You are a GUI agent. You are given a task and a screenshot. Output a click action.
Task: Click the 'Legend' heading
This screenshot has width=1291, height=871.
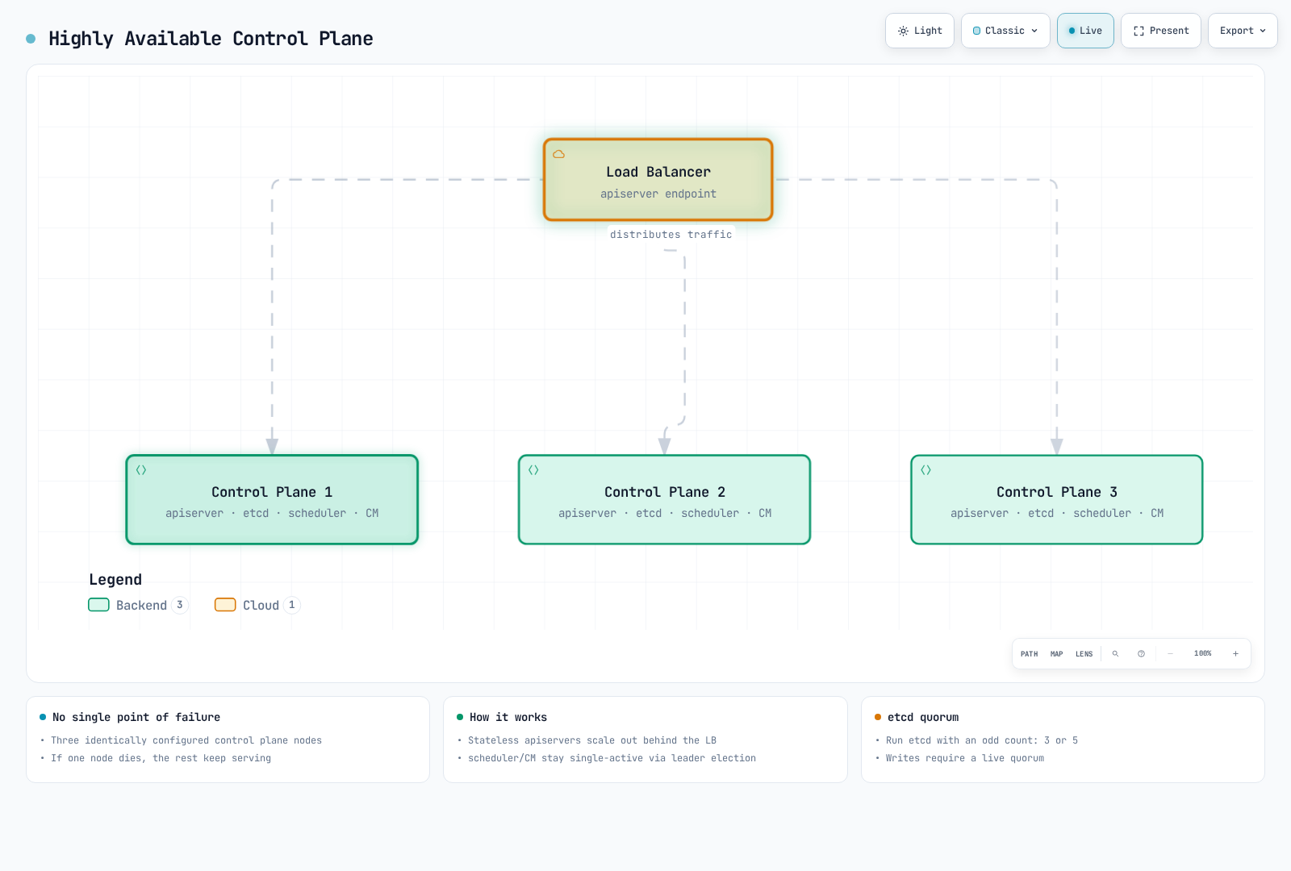coord(115,580)
